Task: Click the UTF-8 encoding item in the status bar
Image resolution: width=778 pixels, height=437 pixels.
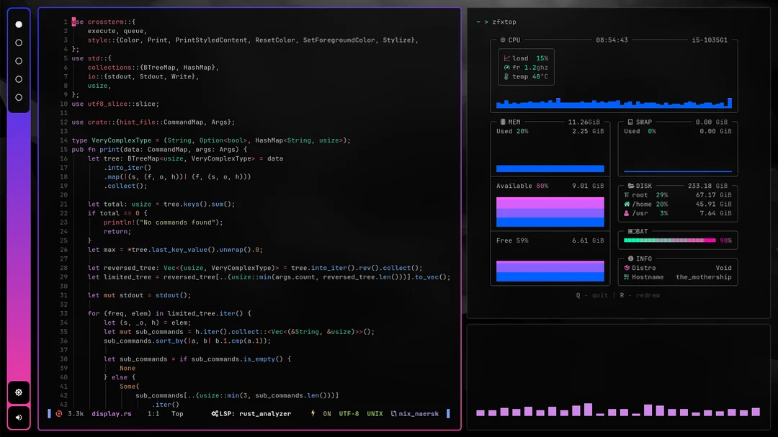Action: [348, 414]
